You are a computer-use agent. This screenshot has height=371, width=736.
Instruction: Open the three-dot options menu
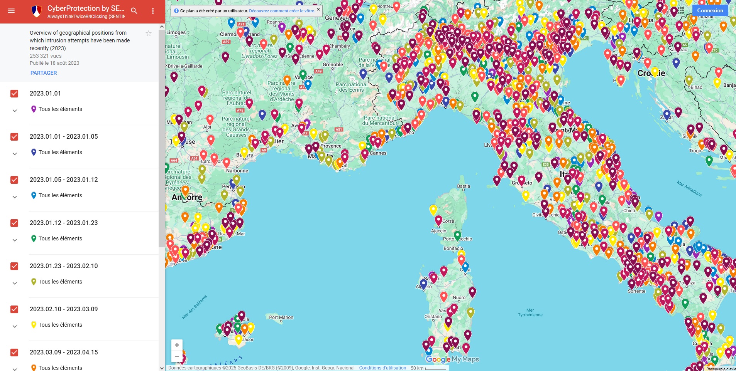point(153,11)
